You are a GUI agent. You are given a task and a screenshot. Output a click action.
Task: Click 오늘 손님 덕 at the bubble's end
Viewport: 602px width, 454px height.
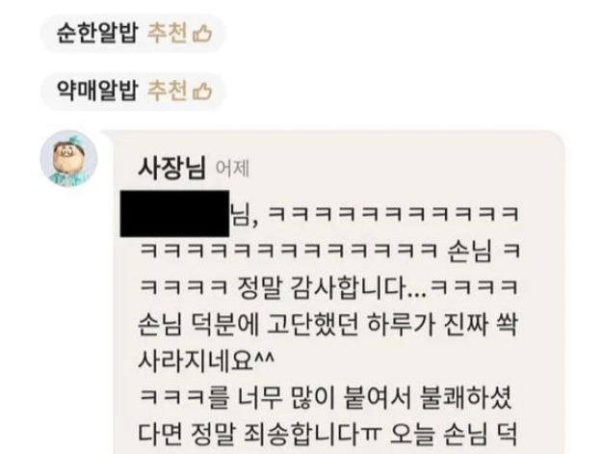(x=453, y=435)
